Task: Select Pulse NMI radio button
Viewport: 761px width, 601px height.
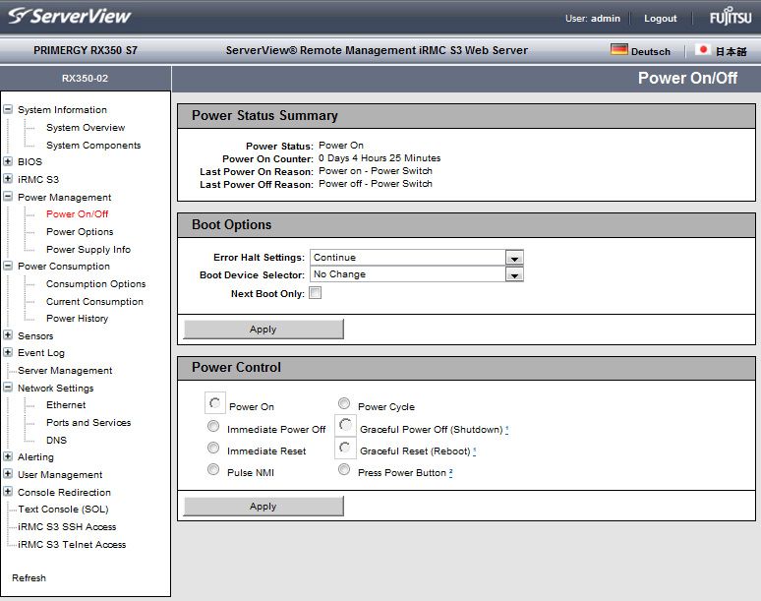Action: pyautogui.click(x=213, y=469)
